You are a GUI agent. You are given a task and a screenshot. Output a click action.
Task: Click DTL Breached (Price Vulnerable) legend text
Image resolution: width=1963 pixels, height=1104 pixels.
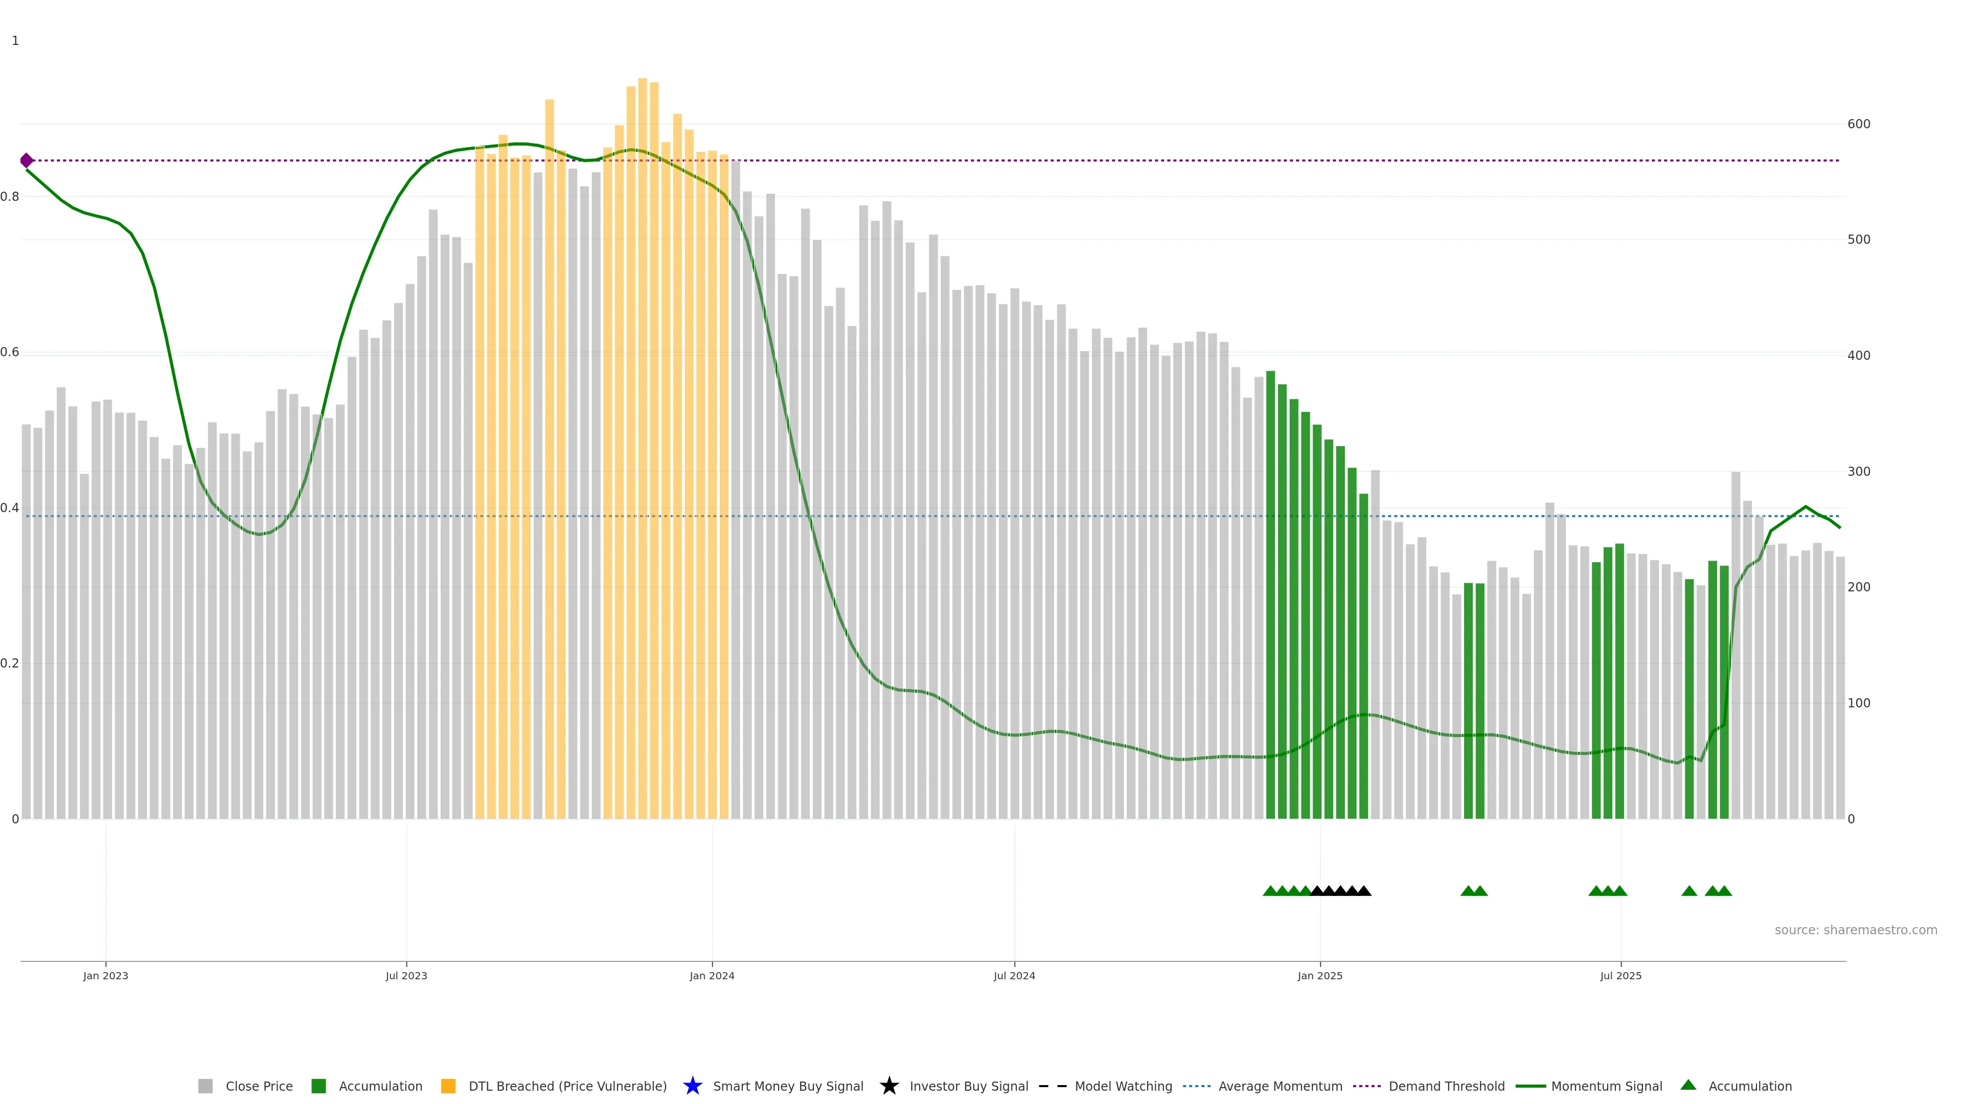point(567,1086)
